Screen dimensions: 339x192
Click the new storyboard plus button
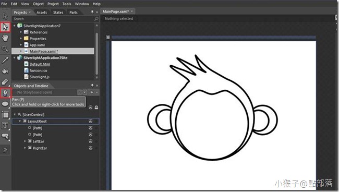(92, 92)
